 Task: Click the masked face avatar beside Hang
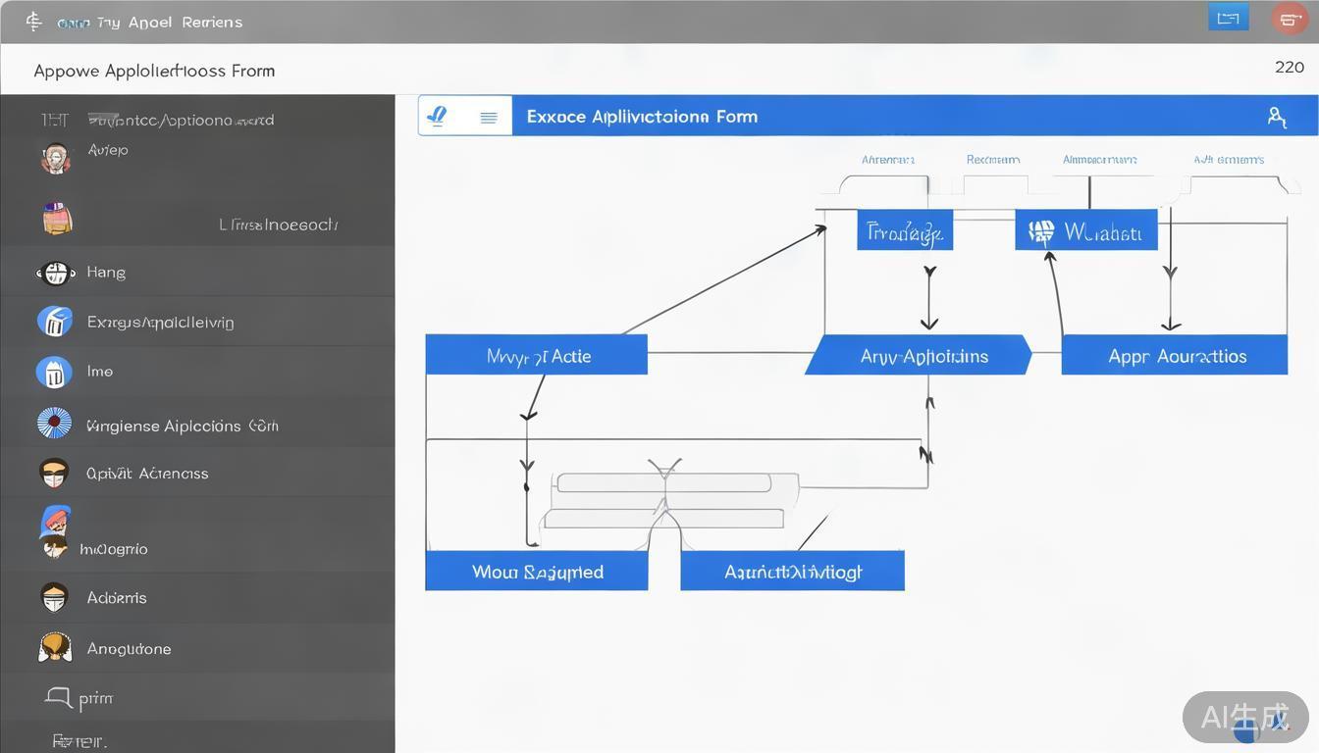point(55,273)
